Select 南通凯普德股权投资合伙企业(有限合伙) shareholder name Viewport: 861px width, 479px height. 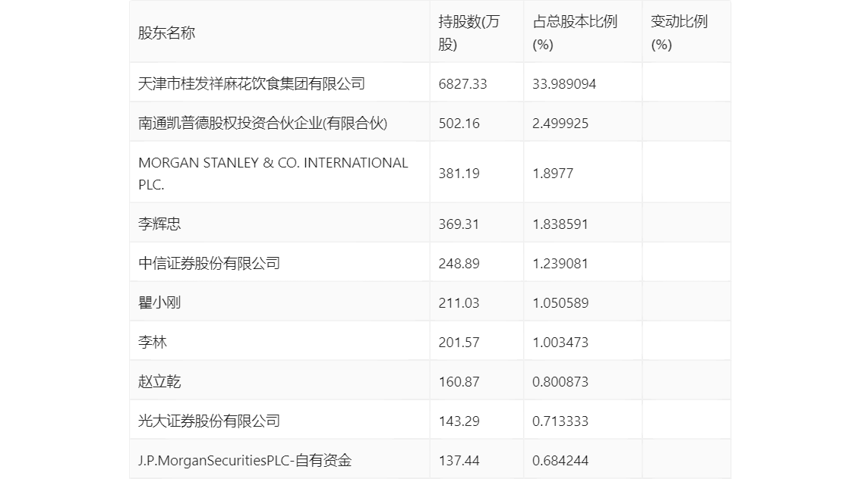(263, 124)
